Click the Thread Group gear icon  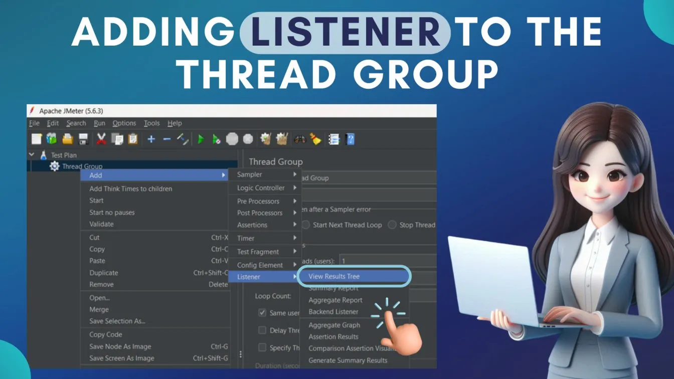click(x=54, y=166)
